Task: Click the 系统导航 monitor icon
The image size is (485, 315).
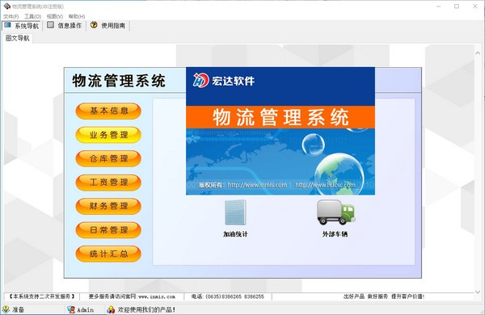Action: click(x=8, y=25)
